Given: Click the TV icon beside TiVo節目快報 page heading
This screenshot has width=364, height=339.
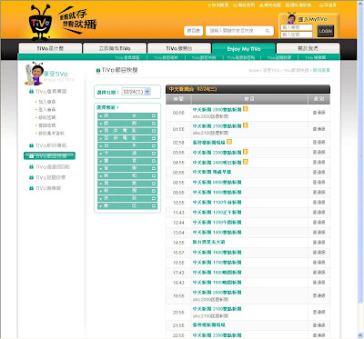Looking at the screenshot, I should 98,70.
